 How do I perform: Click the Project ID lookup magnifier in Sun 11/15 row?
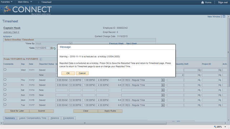pos(220,95)
